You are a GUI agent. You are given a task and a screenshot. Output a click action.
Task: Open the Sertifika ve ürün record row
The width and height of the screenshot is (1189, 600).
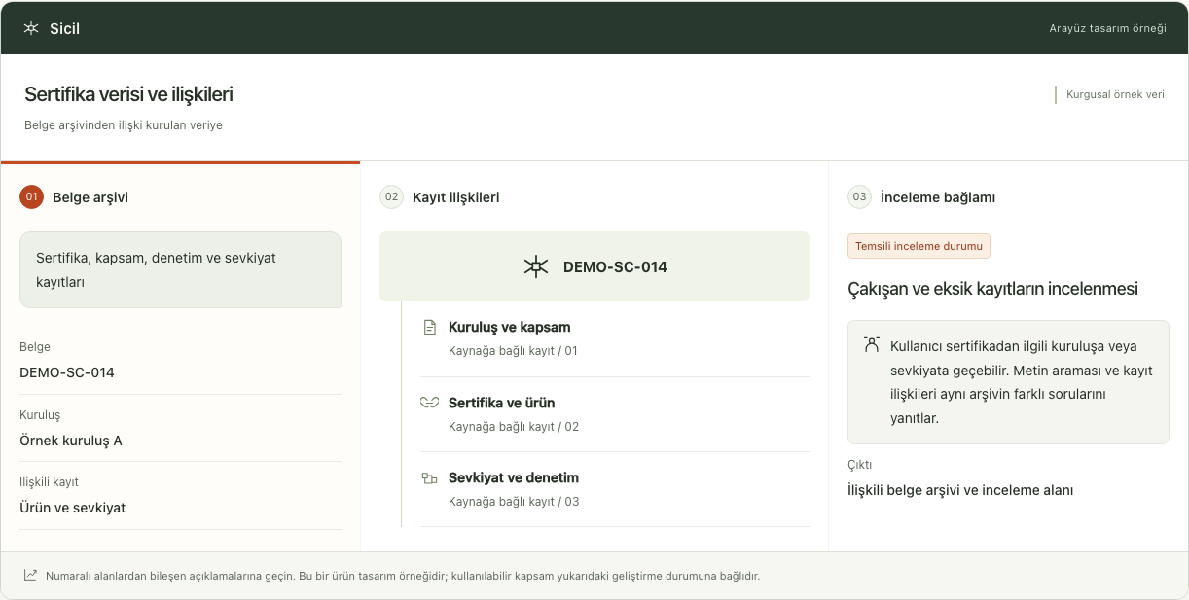pyautogui.click(x=614, y=414)
